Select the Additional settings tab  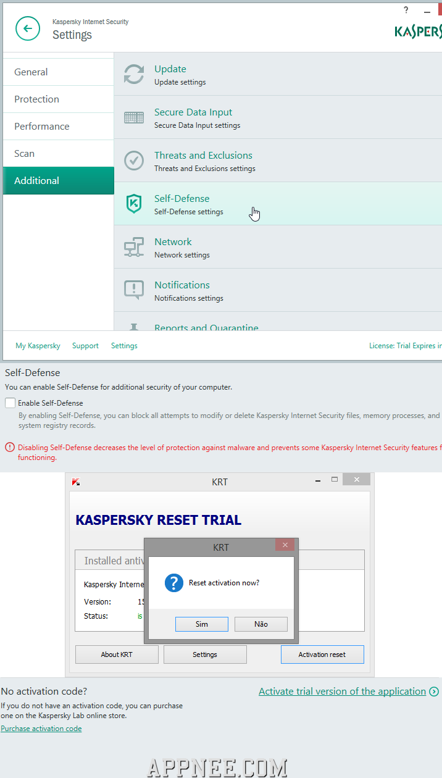pos(59,181)
